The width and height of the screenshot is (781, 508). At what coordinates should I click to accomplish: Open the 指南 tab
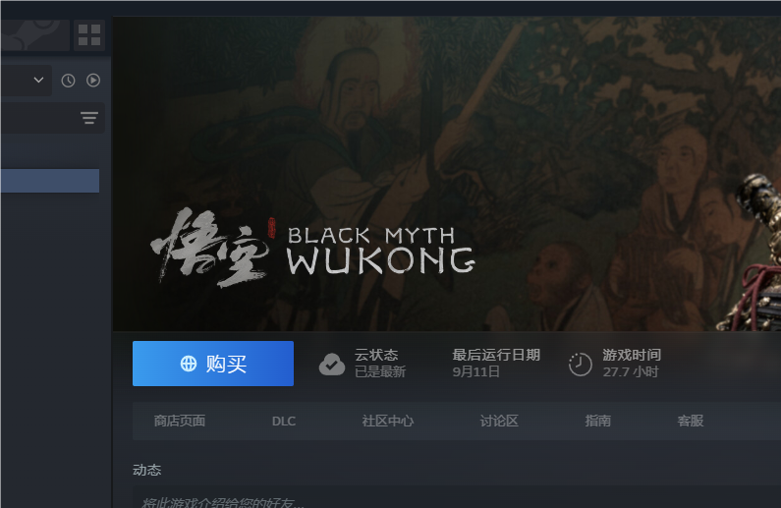coord(597,421)
